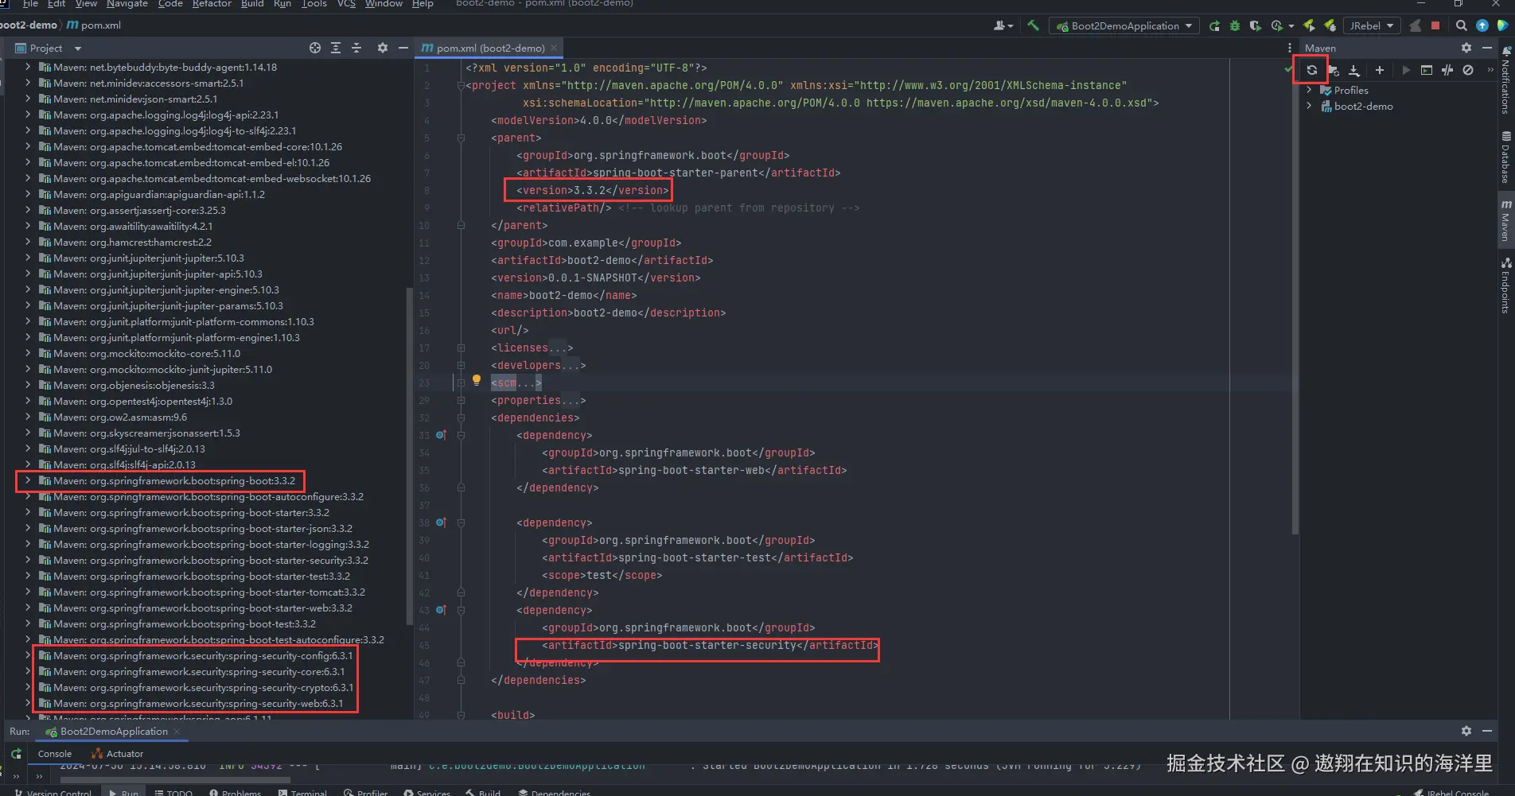
Task: Switch to Console tab in Run panel
Action: (x=55, y=753)
